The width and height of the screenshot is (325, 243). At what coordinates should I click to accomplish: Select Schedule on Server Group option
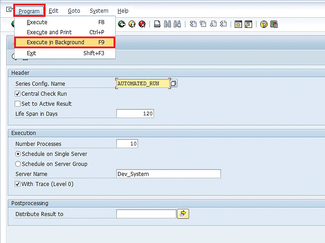click(x=18, y=164)
